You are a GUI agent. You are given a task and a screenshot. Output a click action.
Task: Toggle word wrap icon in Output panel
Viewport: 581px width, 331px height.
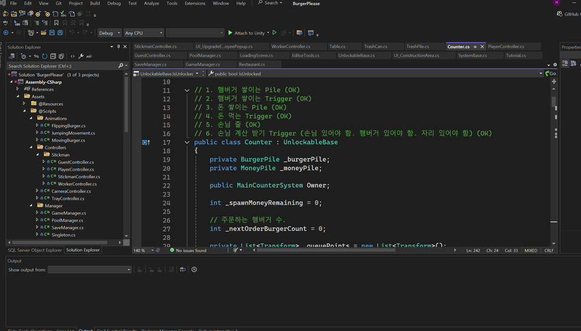183,269
